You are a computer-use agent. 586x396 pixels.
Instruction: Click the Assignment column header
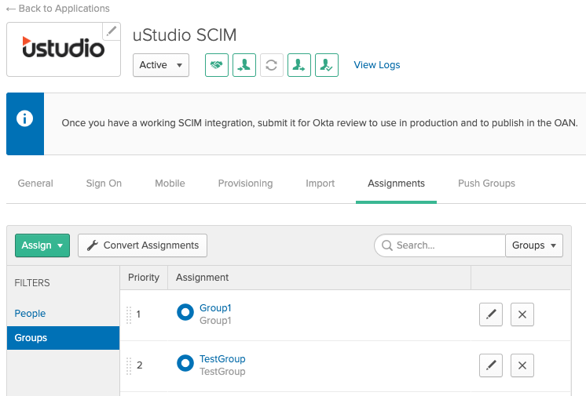coord(202,278)
